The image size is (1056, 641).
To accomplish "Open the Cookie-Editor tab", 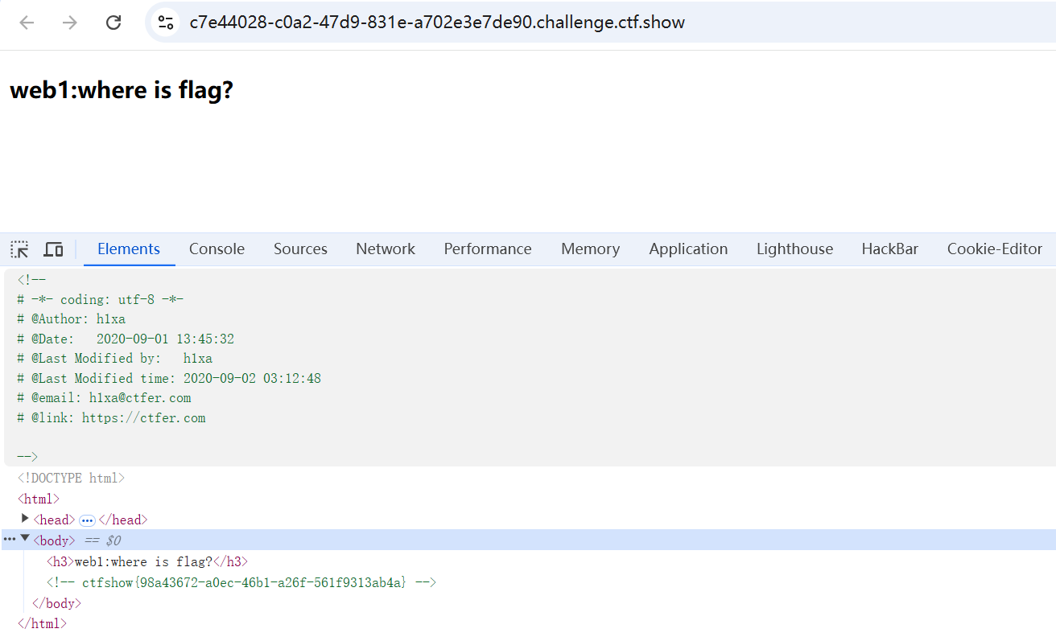I will pos(994,249).
